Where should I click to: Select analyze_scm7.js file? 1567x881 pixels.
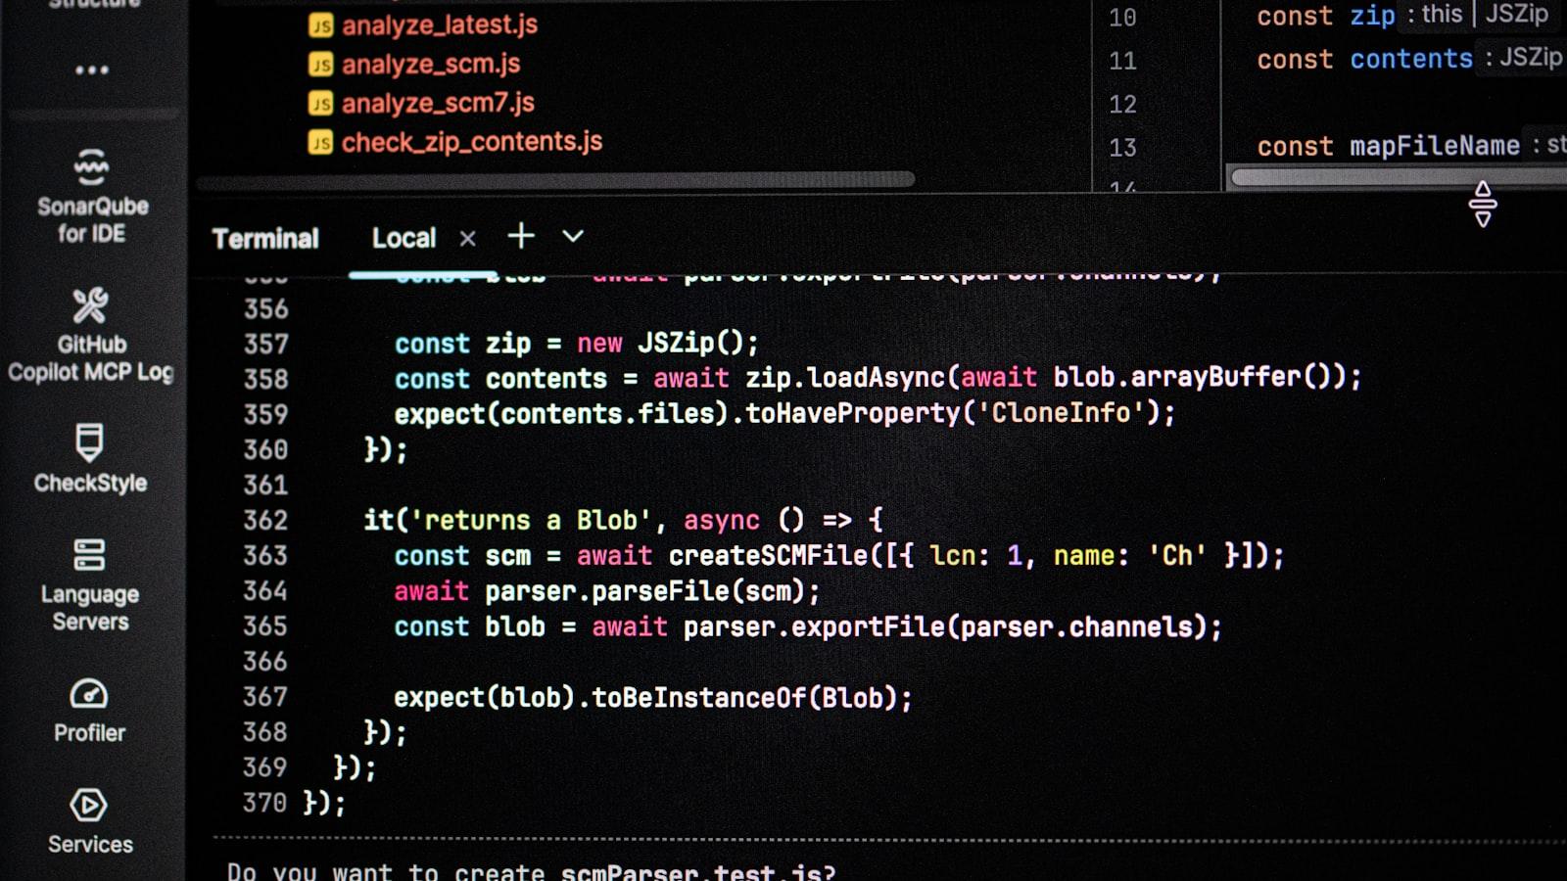click(x=437, y=103)
